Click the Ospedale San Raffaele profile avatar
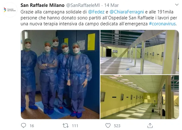 click(x=10, y=10)
